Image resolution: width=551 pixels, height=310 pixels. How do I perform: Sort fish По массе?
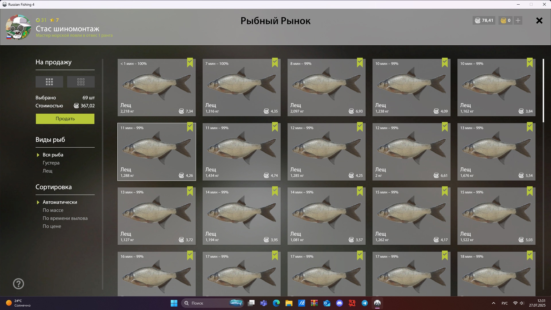click(53, 210)
